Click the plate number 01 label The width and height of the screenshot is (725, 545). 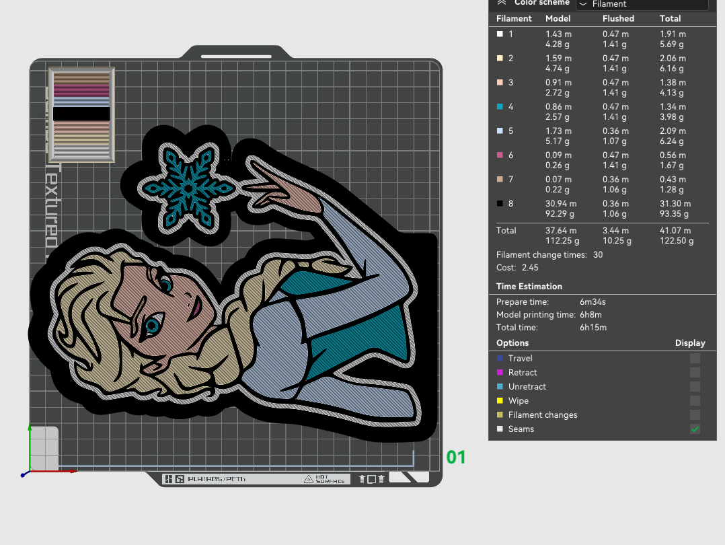coord(456,457)
